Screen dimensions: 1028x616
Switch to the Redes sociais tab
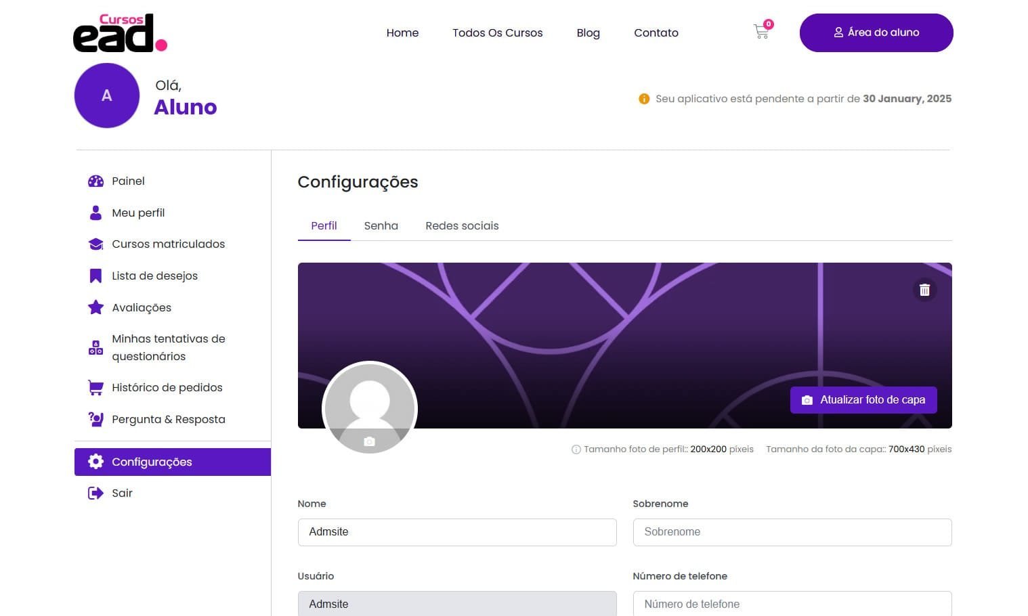[462, 225]
